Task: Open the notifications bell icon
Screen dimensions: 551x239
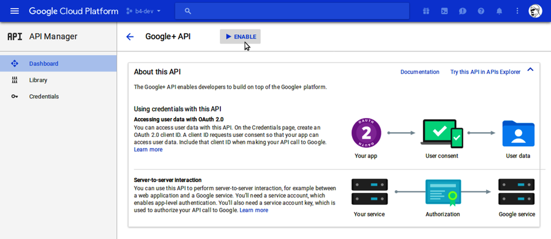Action: [x=500, y=11]
